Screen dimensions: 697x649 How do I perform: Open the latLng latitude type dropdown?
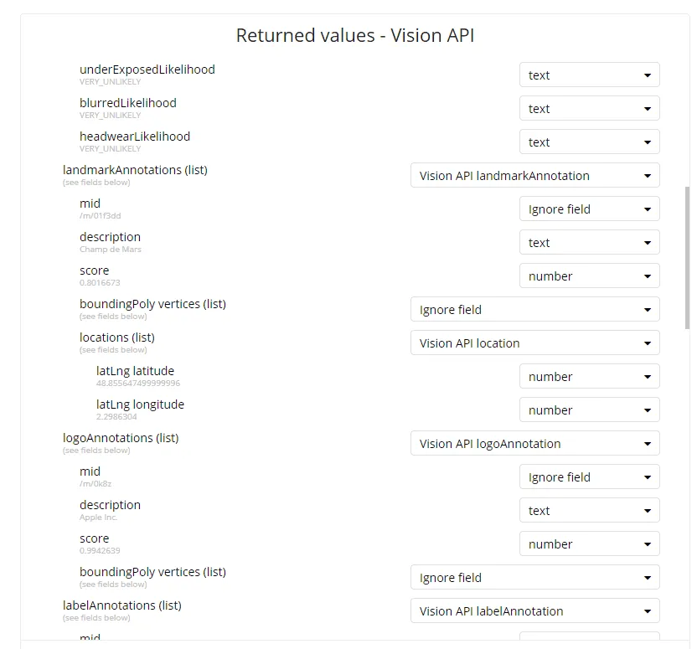pos(589,377)
